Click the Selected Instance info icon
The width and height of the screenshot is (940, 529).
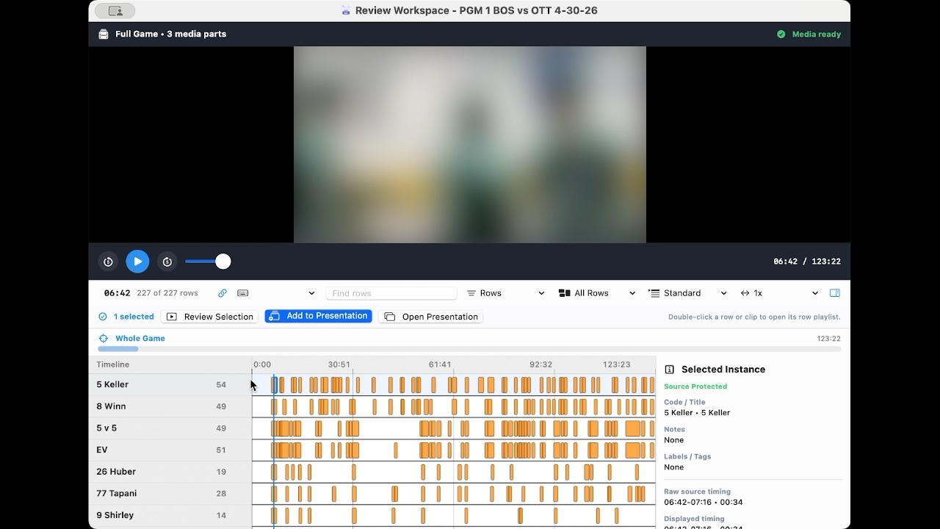point(670,370)
